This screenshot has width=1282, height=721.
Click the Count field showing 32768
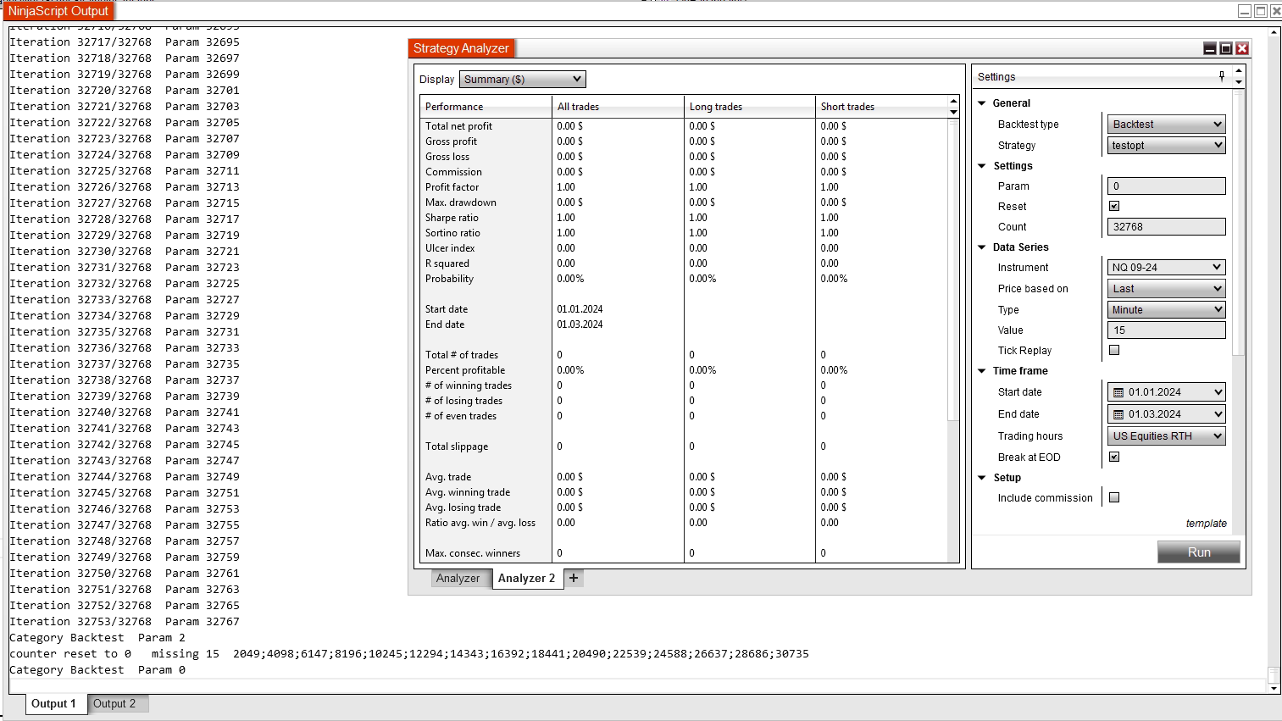[1167, 227]
